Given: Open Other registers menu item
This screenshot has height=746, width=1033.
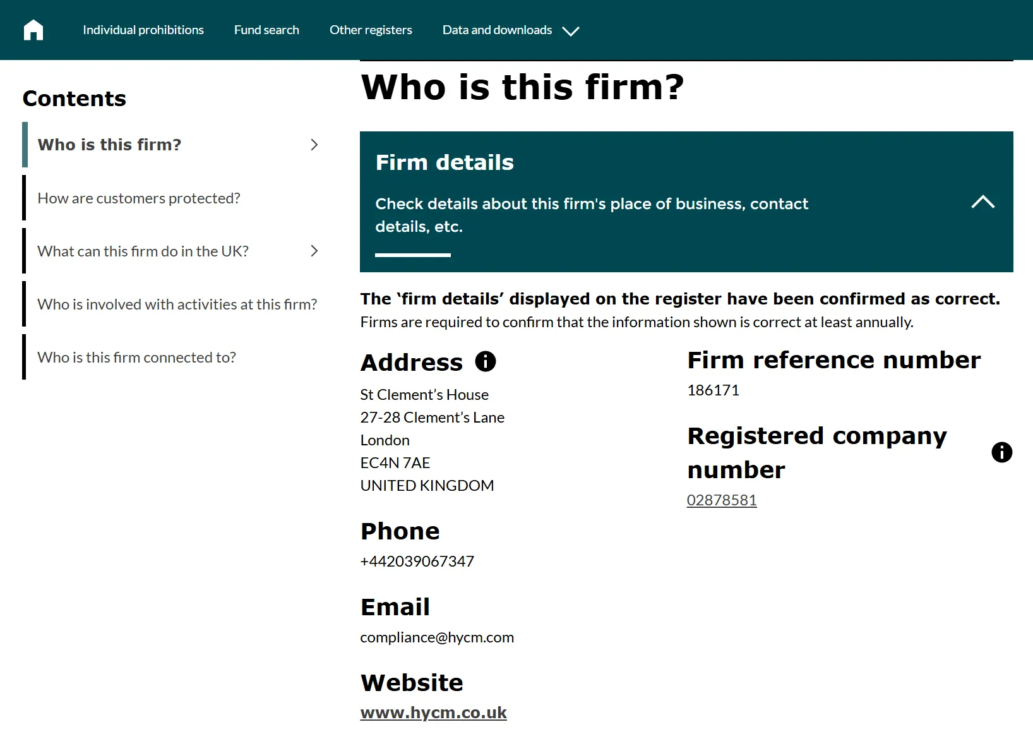Looking at the screenshot, I should click(x=371, y=30).
